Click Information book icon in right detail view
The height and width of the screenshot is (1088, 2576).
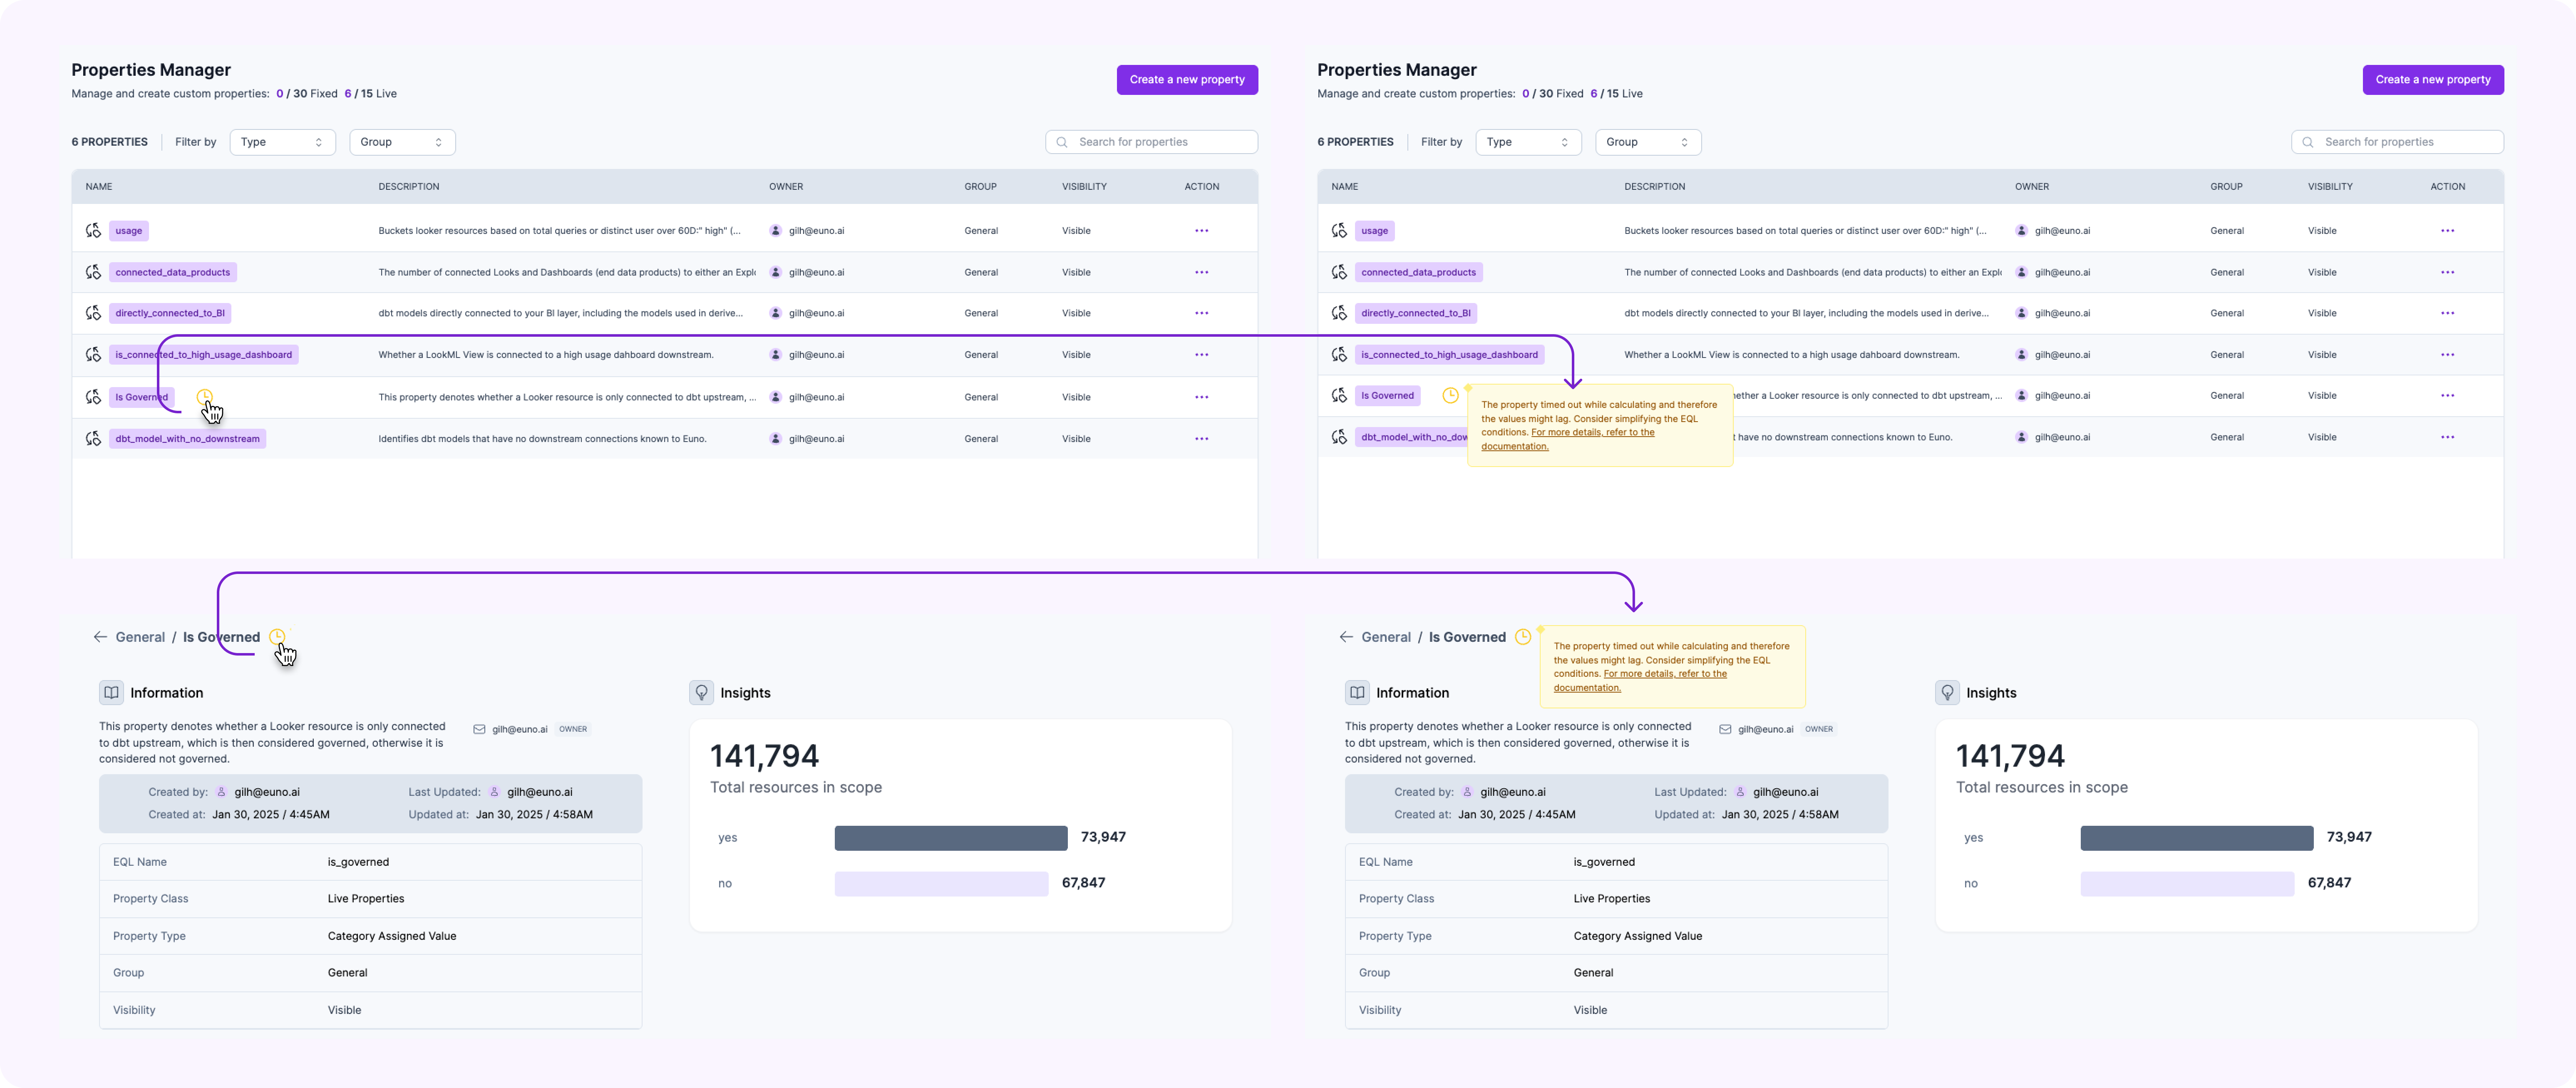click(x=1357, y=693)
